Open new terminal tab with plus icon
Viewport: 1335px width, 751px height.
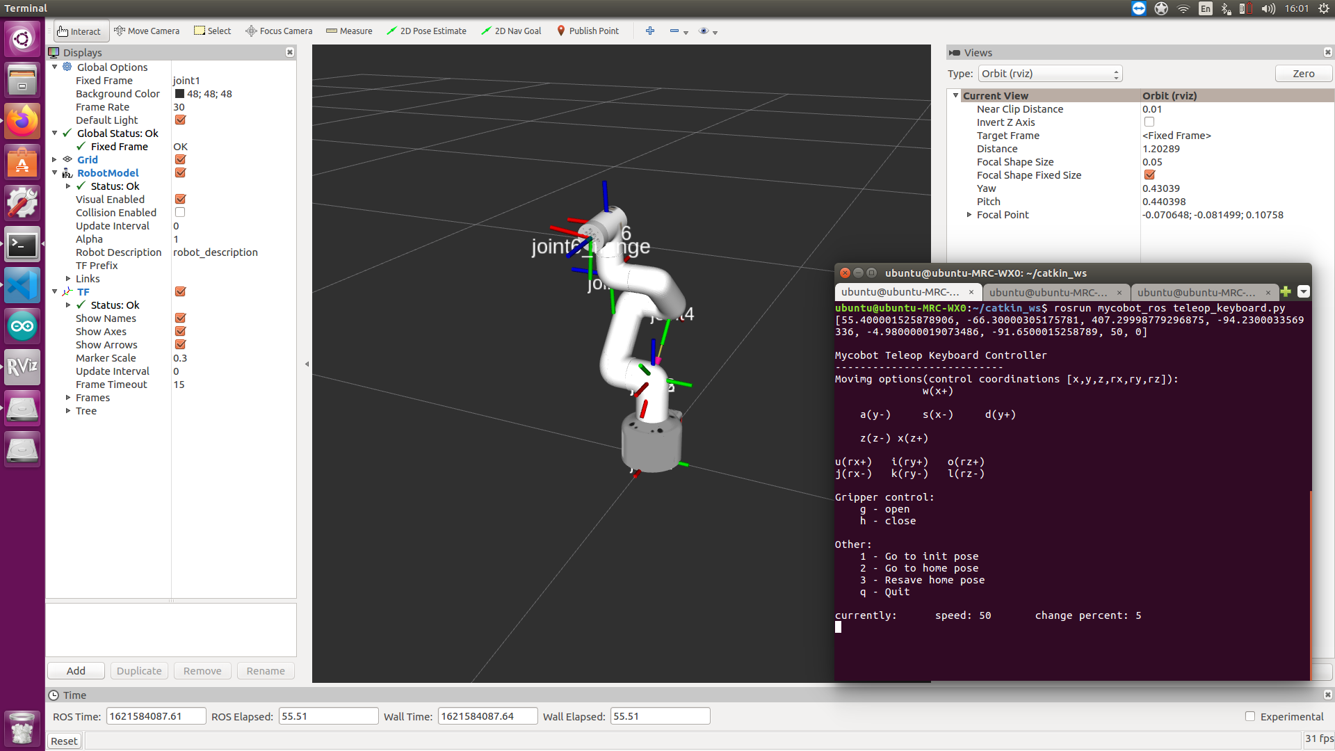(1285, 292)
